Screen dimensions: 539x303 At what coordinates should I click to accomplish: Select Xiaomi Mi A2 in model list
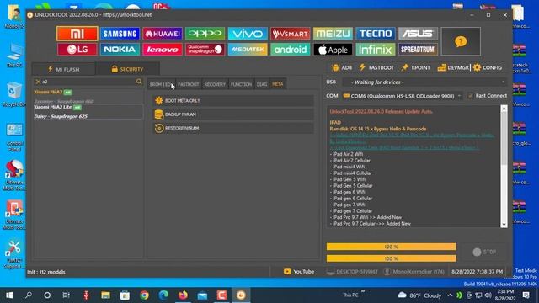pos(88,97)
